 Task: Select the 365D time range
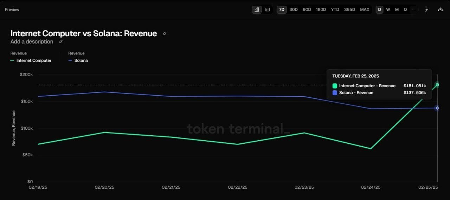pos(349,9)
